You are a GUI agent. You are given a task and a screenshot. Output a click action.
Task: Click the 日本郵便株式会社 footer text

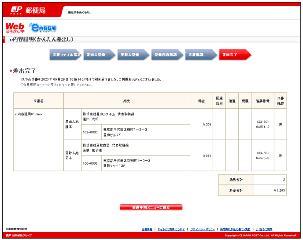[x=16, y=229]
